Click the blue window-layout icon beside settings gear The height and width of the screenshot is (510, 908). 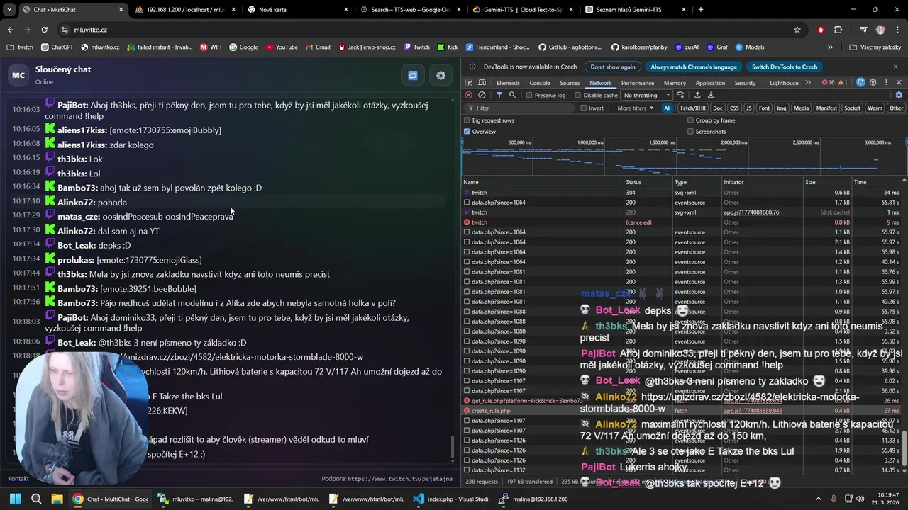pyautogui.click(x=413, y=75)
